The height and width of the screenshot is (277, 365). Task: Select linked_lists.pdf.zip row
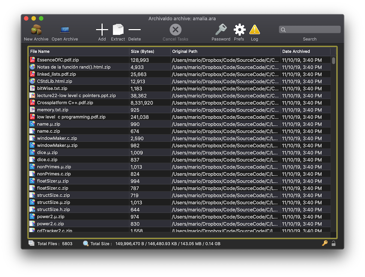point(180,74)
